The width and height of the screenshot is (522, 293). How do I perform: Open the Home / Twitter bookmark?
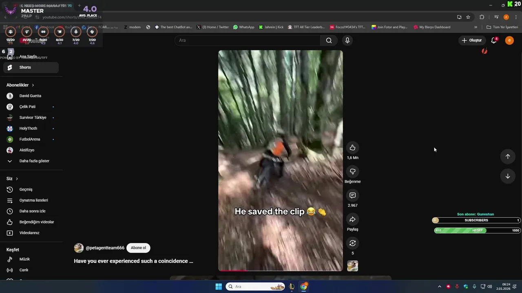click(x=212, y=27)
